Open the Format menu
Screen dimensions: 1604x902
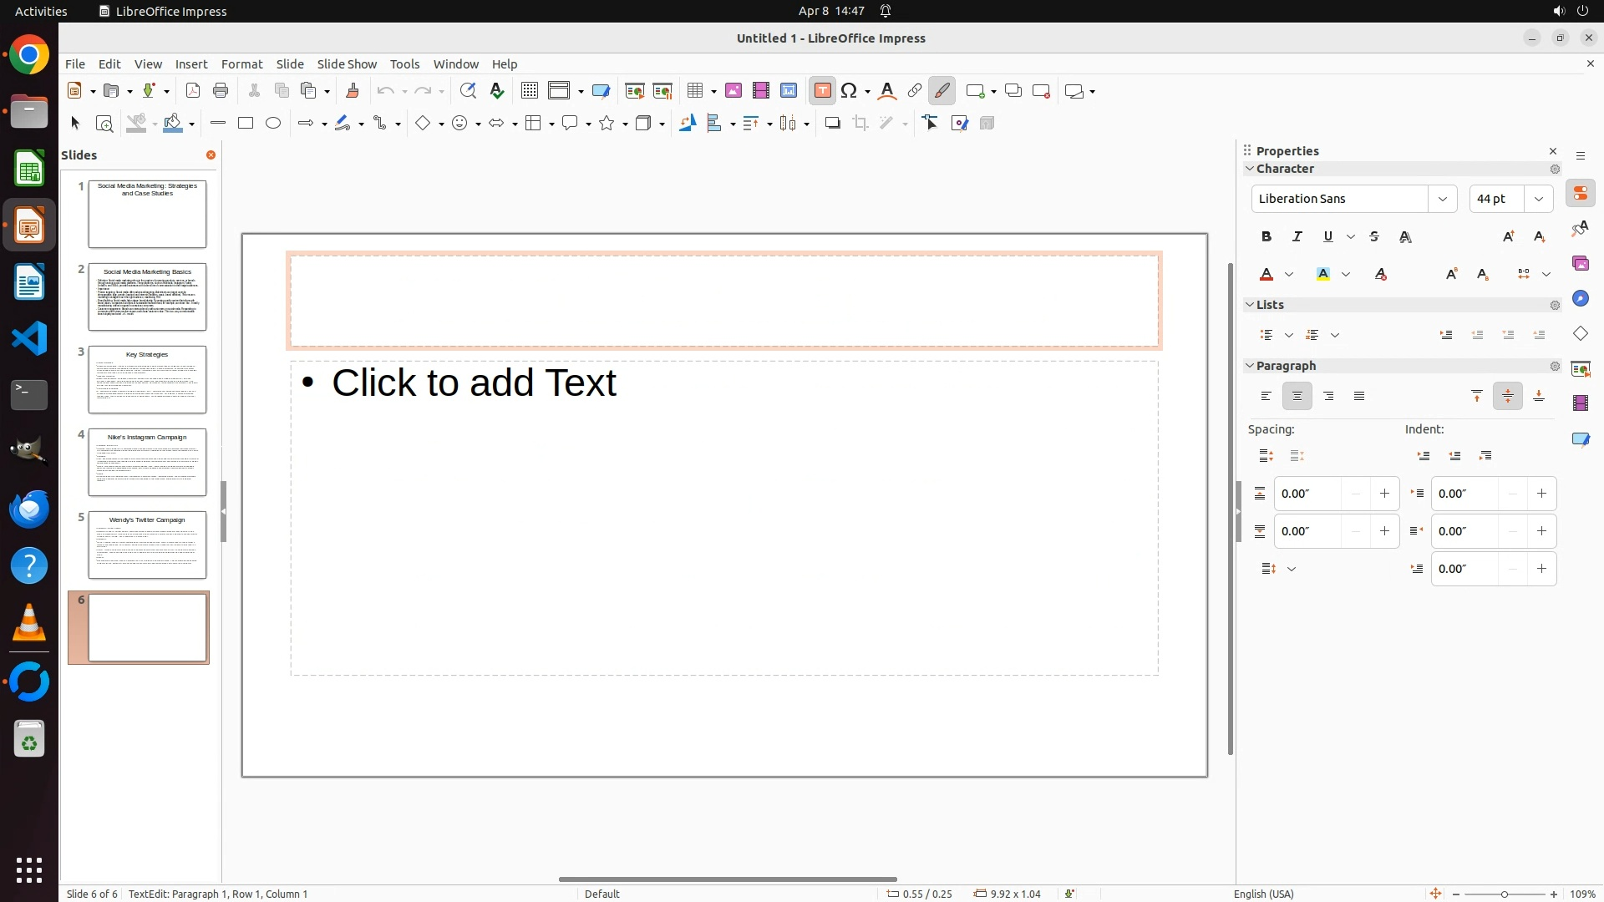coord(241,64)
